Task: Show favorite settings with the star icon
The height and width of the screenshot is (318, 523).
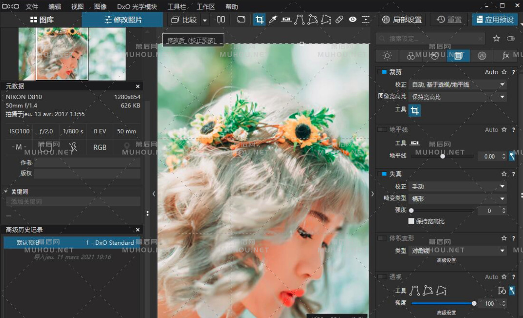Action: 496,39
